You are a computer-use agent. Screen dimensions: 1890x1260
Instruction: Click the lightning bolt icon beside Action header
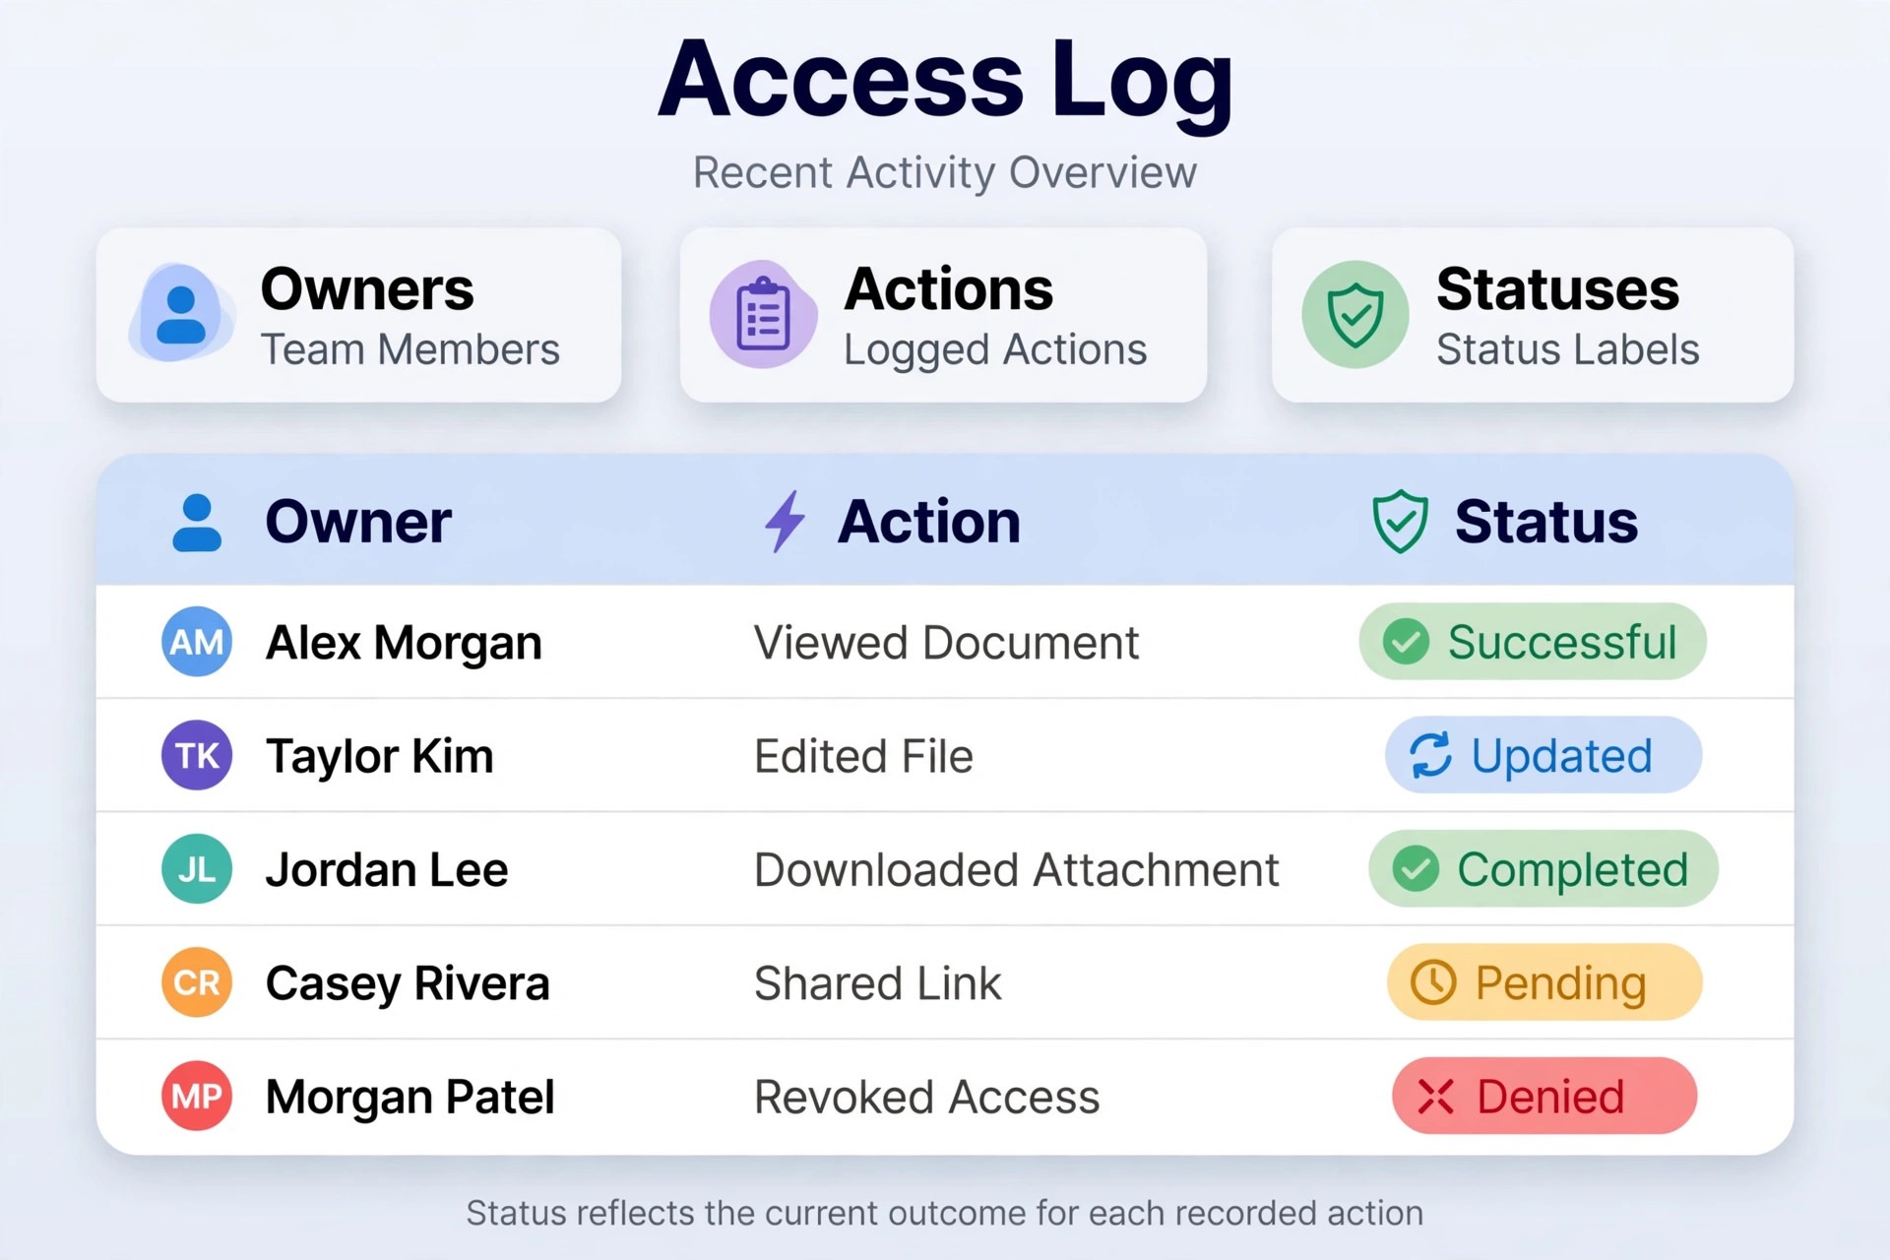coord(786,522)
